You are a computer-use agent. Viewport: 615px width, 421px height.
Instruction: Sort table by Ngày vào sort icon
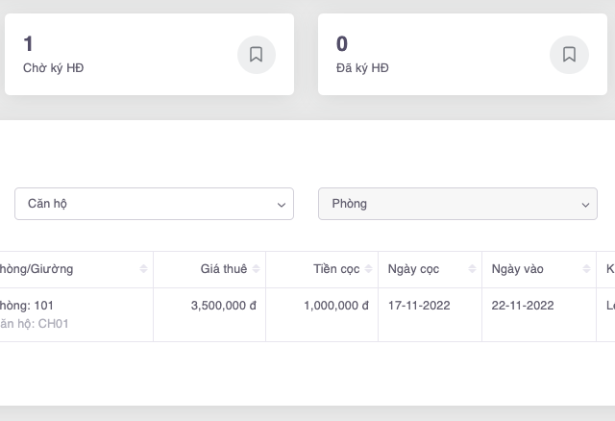(585, 269)
